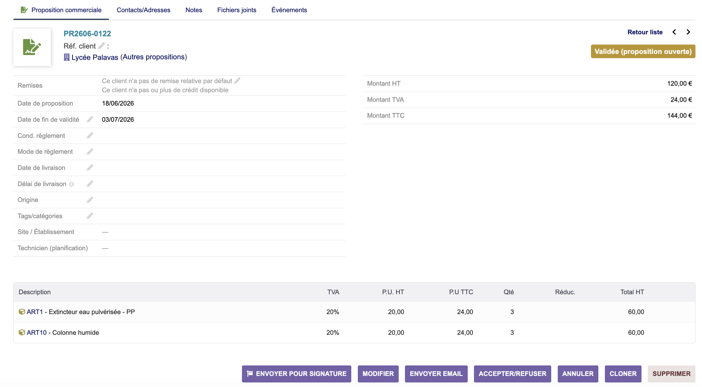The height and width of the screenshot is (387, 702).
Task: Click the proposal document thumbnail
Action: [32, 47]
